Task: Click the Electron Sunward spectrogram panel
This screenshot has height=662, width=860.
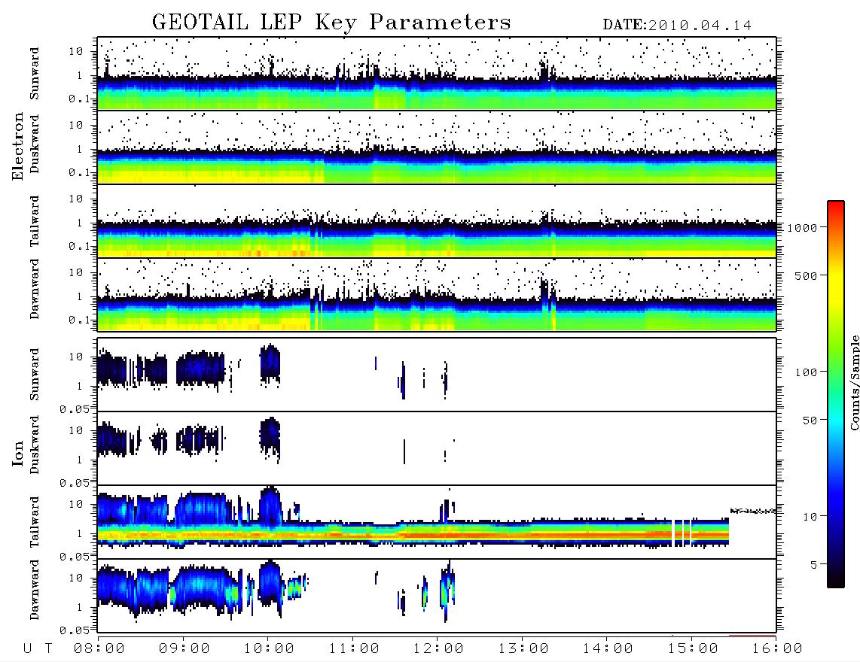Action: pos(437,74)
